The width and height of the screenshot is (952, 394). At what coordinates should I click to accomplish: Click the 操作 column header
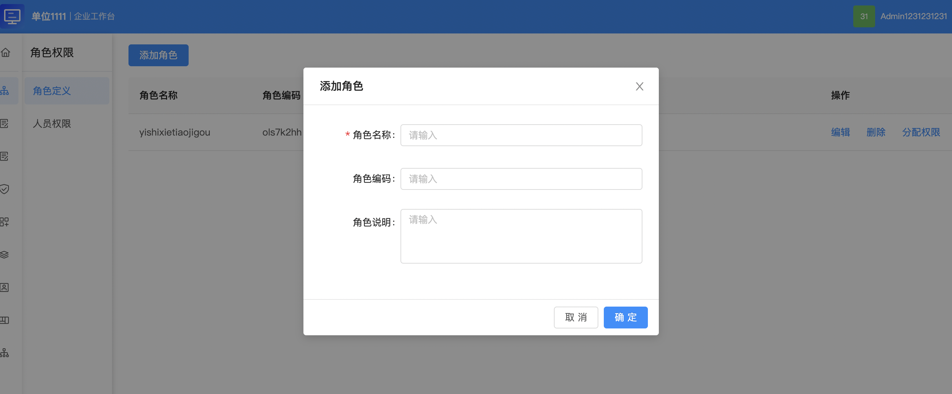pyautogui.click(x=840, y=95)
